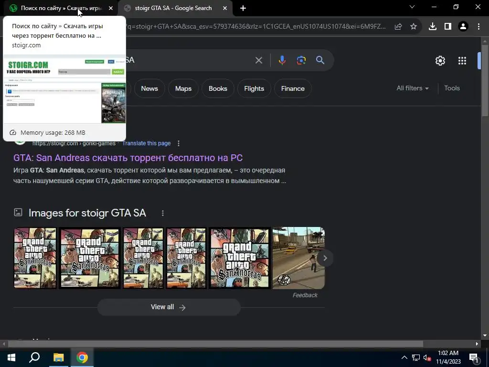The height and width of the screenshot is (367, 489).
Task: Select the Books filter
Action: 218,88
